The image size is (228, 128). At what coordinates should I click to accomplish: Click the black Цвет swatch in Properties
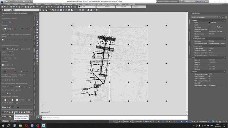tap(209, 23)
